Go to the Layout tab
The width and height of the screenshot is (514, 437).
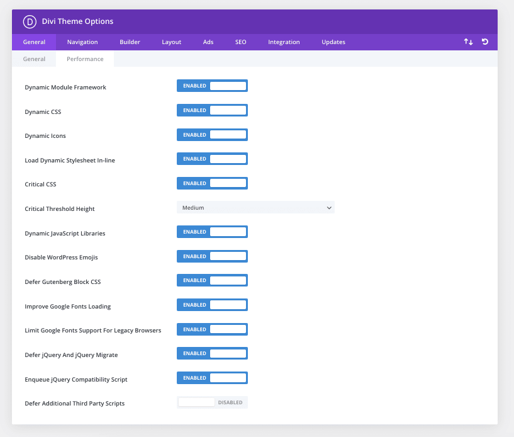(x=172, y=42)
